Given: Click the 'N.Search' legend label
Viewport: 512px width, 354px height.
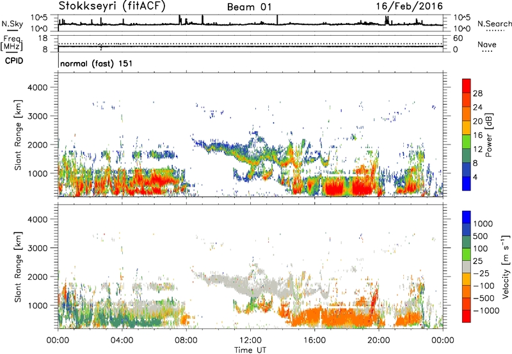Looking at the screenshot, I should 495,24.
